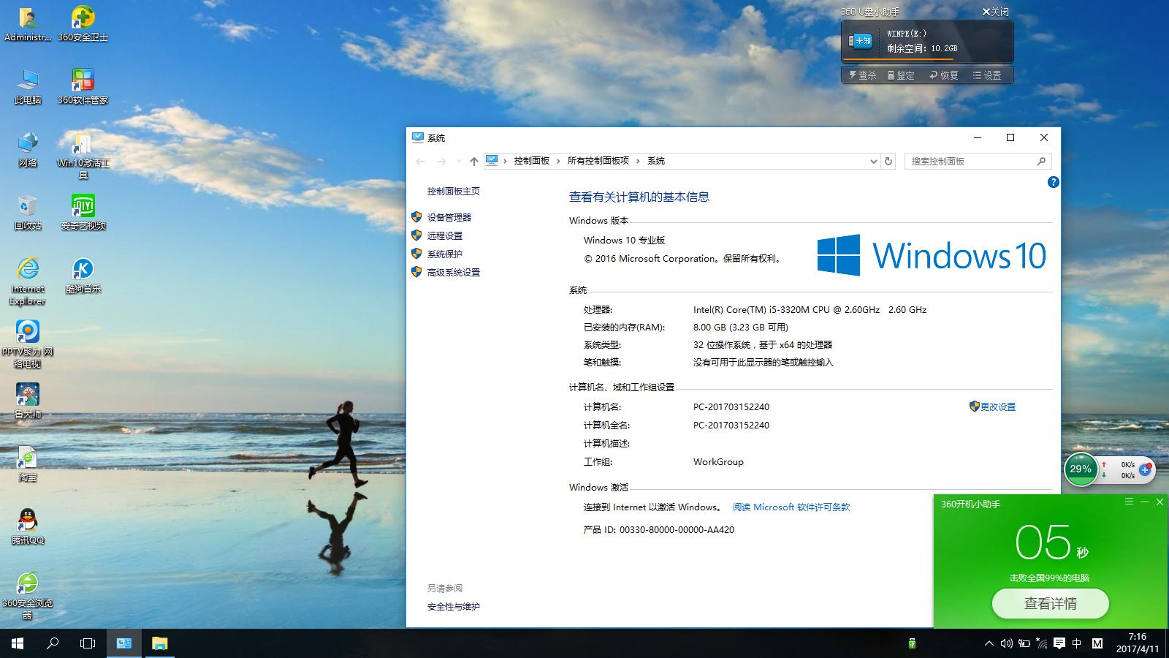Select the 网络 desktop icon
The image size is (1169, 658).
[x=28, y=149]
